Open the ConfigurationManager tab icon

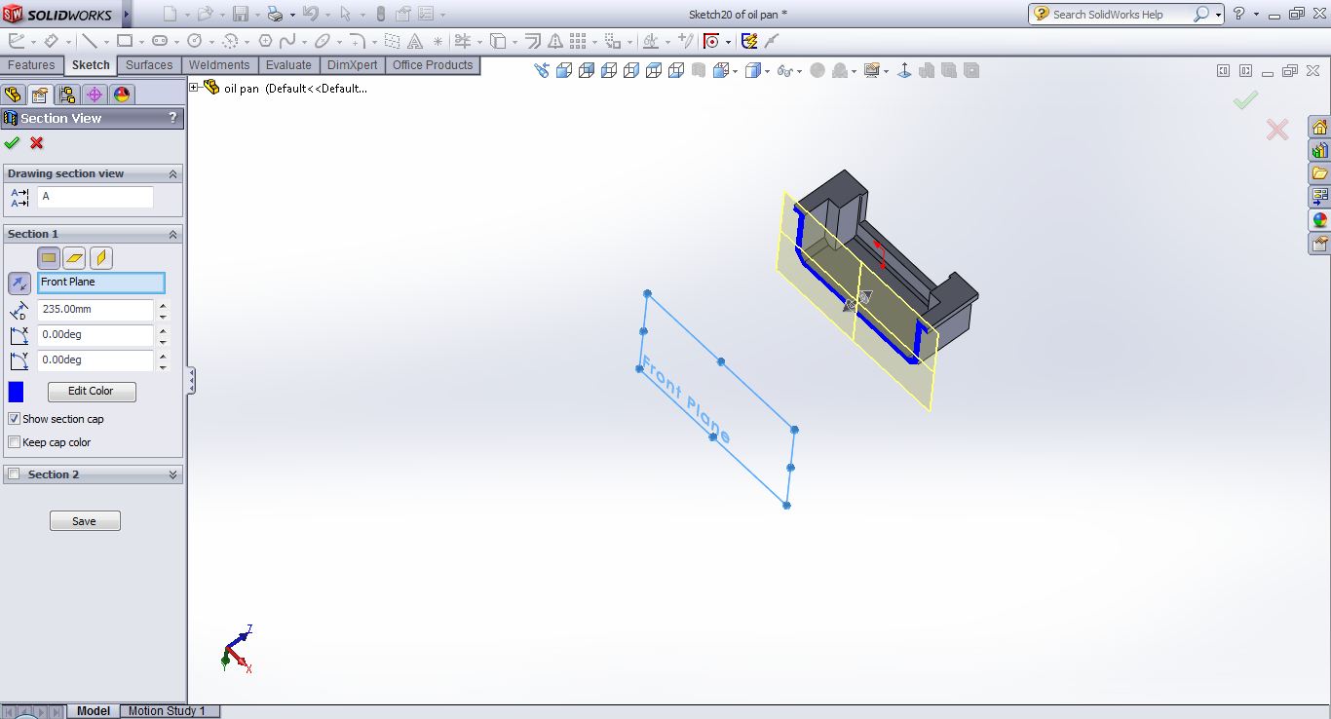click(66, 95)
